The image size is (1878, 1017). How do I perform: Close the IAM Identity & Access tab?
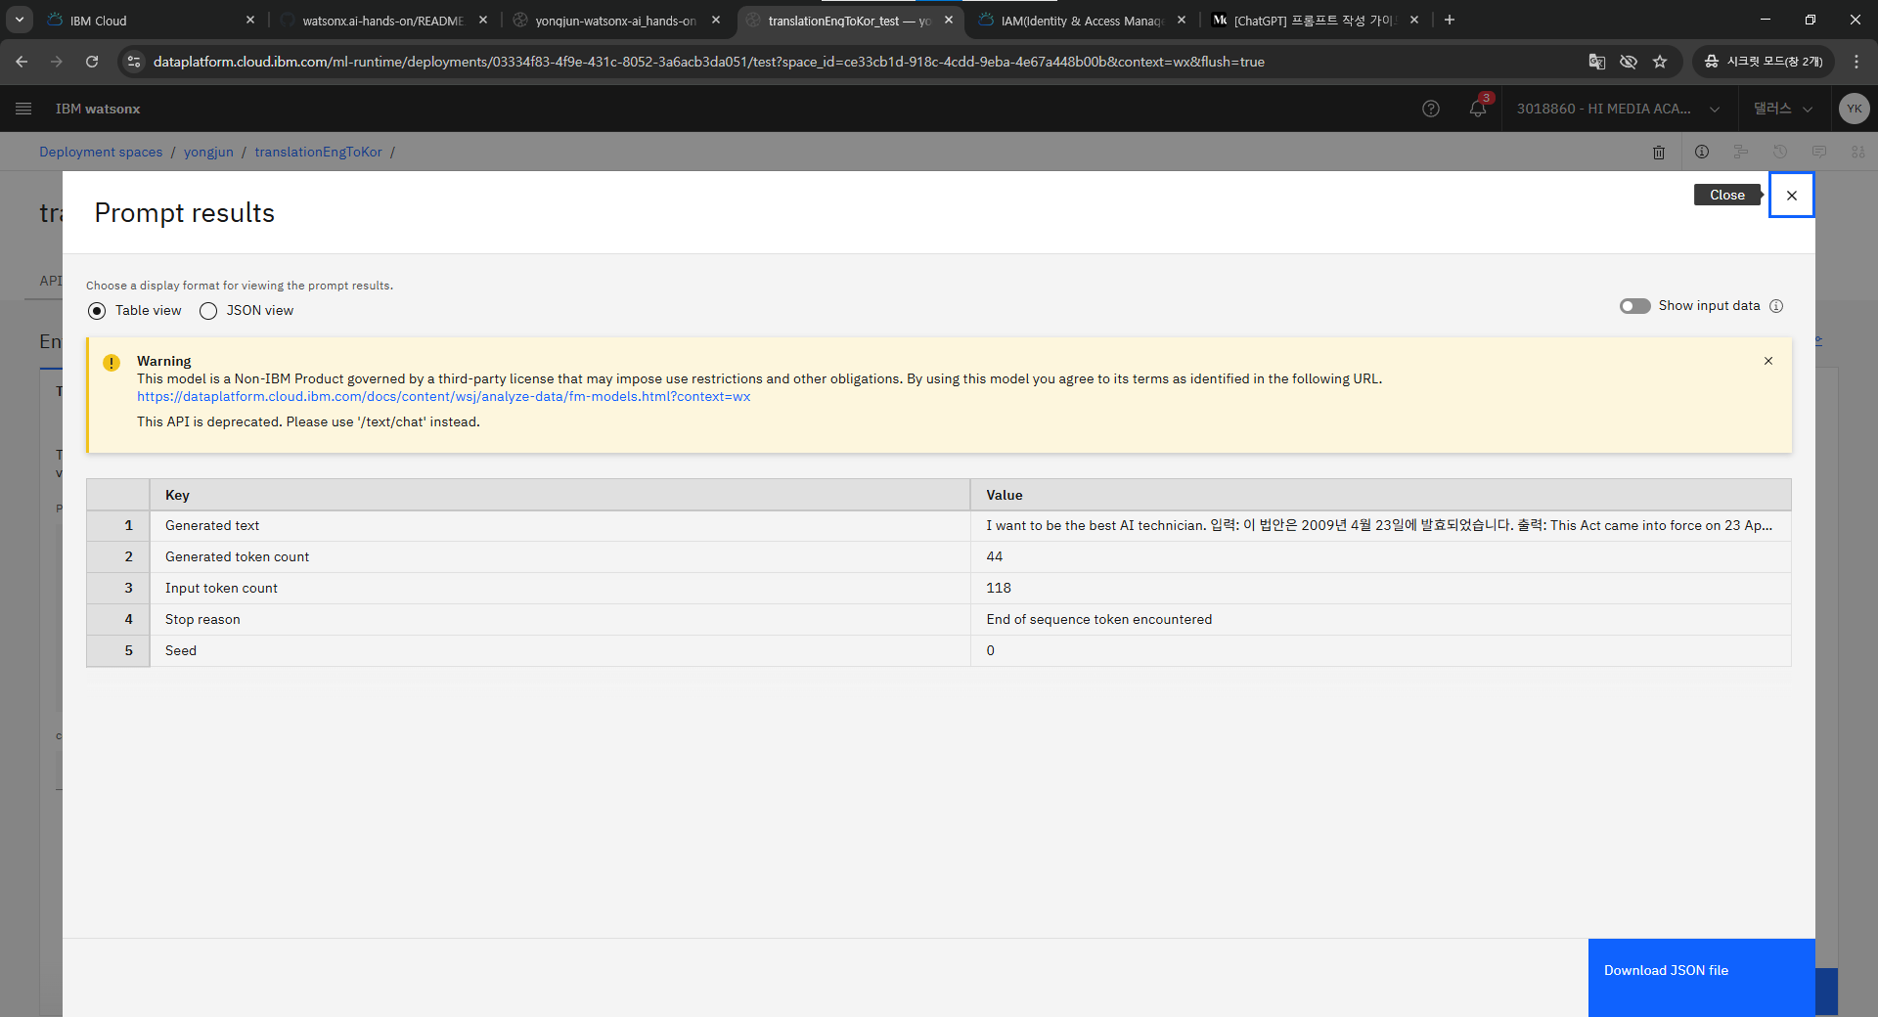[1182, 20]
